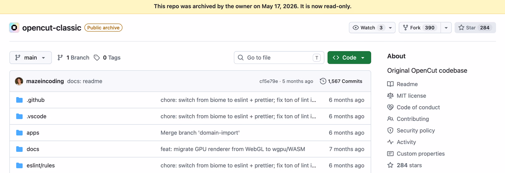Viewport: 505px width, 173px height.
Task: Open the main branch selector dropdown
Action: click(x=31, y=58)
